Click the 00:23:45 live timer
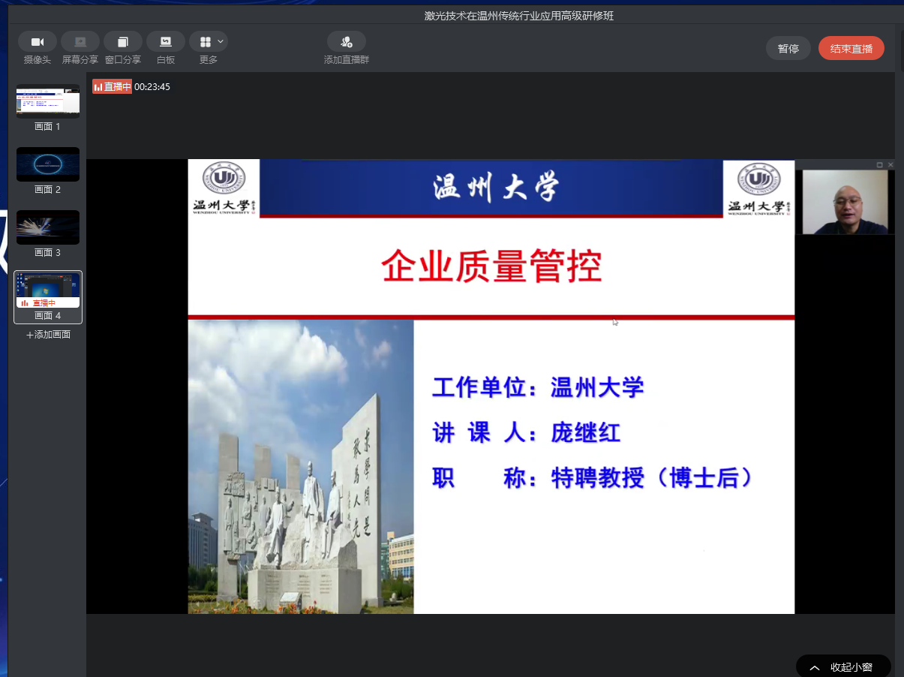Screen dimensions: 904x677 coord(152,87)
